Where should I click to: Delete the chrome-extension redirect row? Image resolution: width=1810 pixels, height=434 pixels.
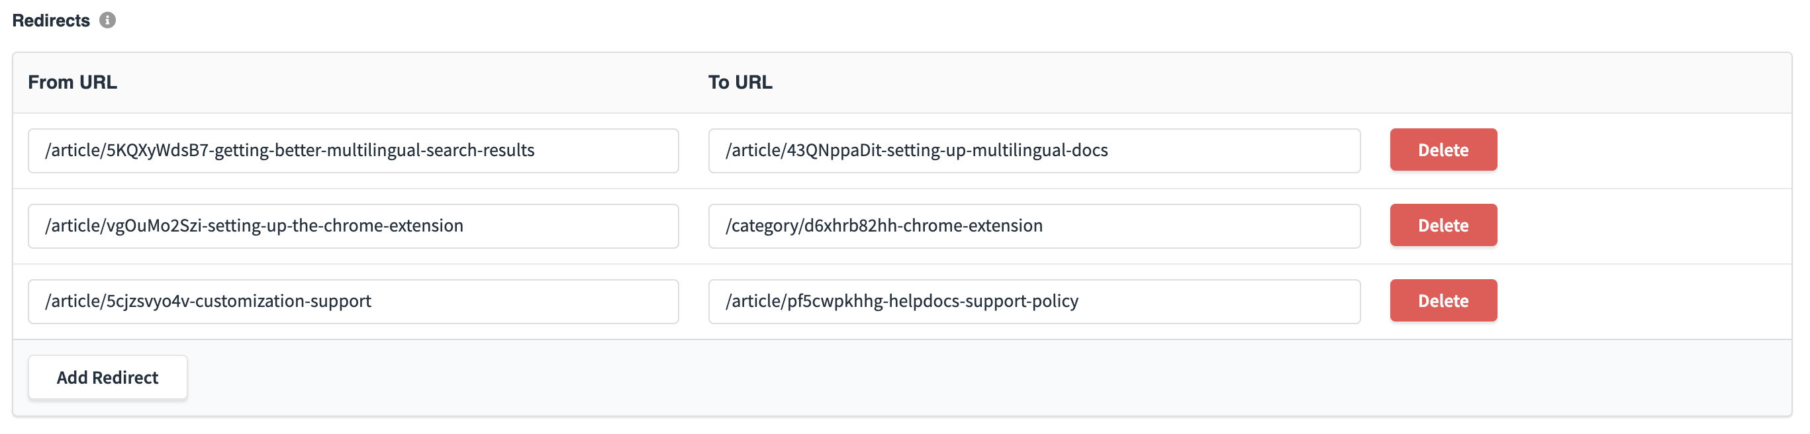[1443, 225]
